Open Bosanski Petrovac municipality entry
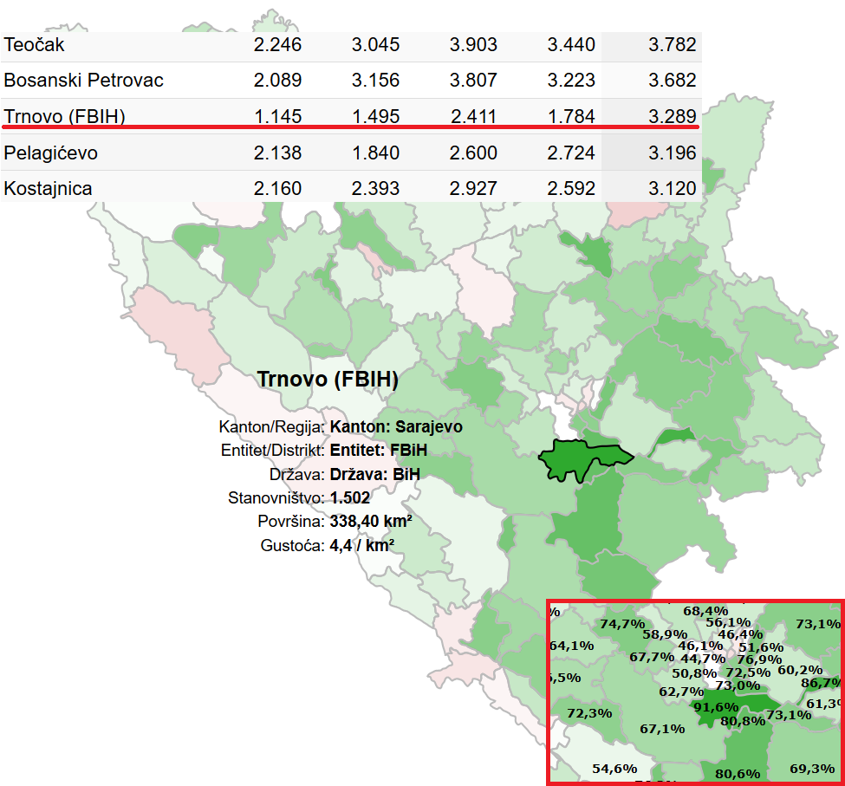The height and width of the screenshot is (786, 845). pyautogui.click(x=83, y=81)
